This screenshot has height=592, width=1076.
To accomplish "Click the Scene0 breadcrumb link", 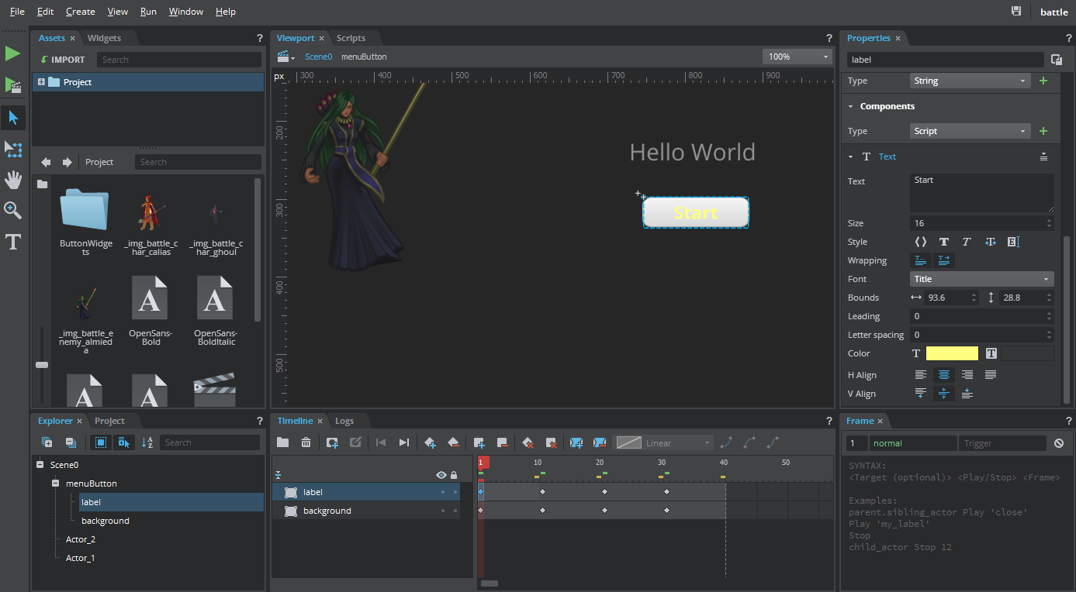I will coord(318,57).
